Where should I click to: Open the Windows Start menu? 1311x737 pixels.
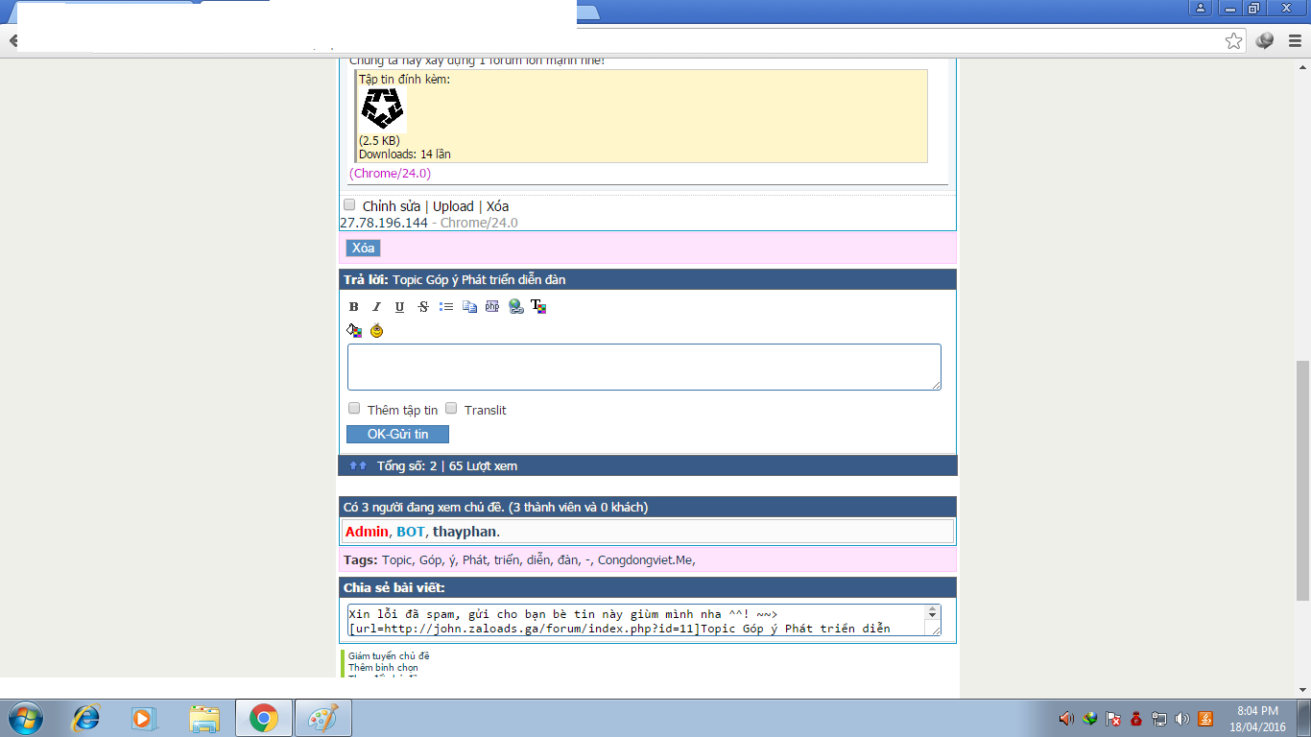24,718
